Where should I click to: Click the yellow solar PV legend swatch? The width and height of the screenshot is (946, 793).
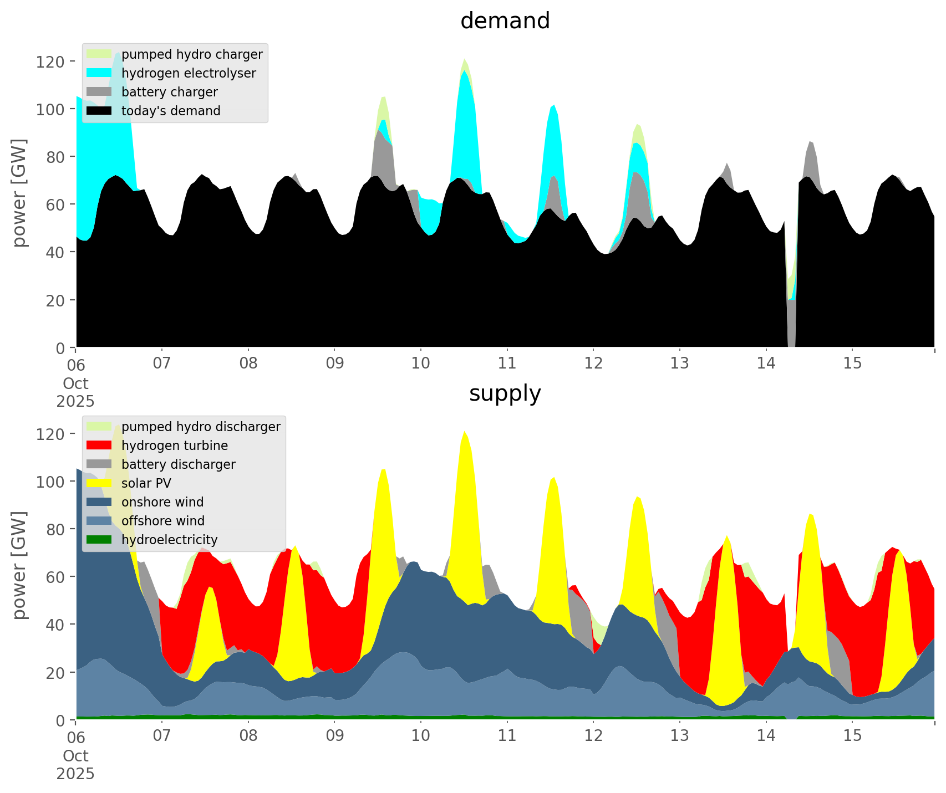99,483
